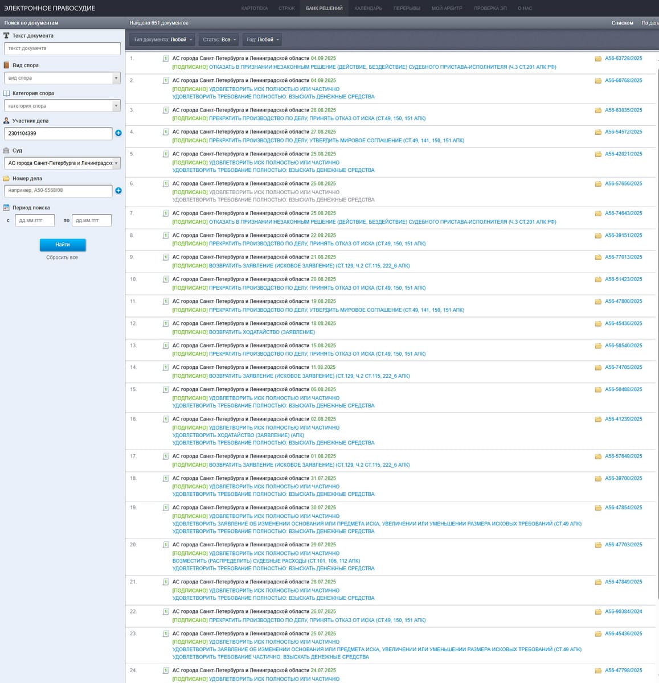Click the document icon of result 7
The image size is (659, 683).
coord(166,213)
